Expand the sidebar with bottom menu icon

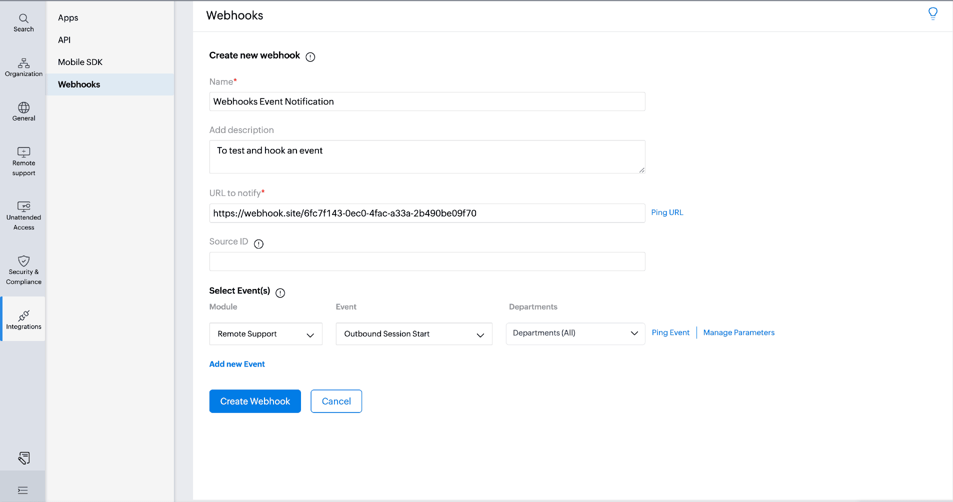[x=22, y=490]
